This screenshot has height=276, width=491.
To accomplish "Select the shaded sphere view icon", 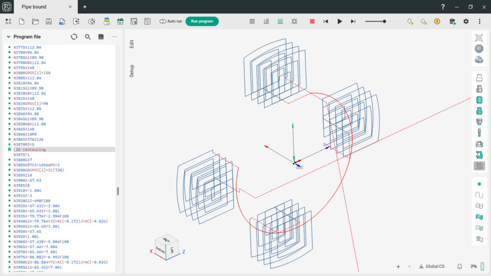I will coord(479,49).
